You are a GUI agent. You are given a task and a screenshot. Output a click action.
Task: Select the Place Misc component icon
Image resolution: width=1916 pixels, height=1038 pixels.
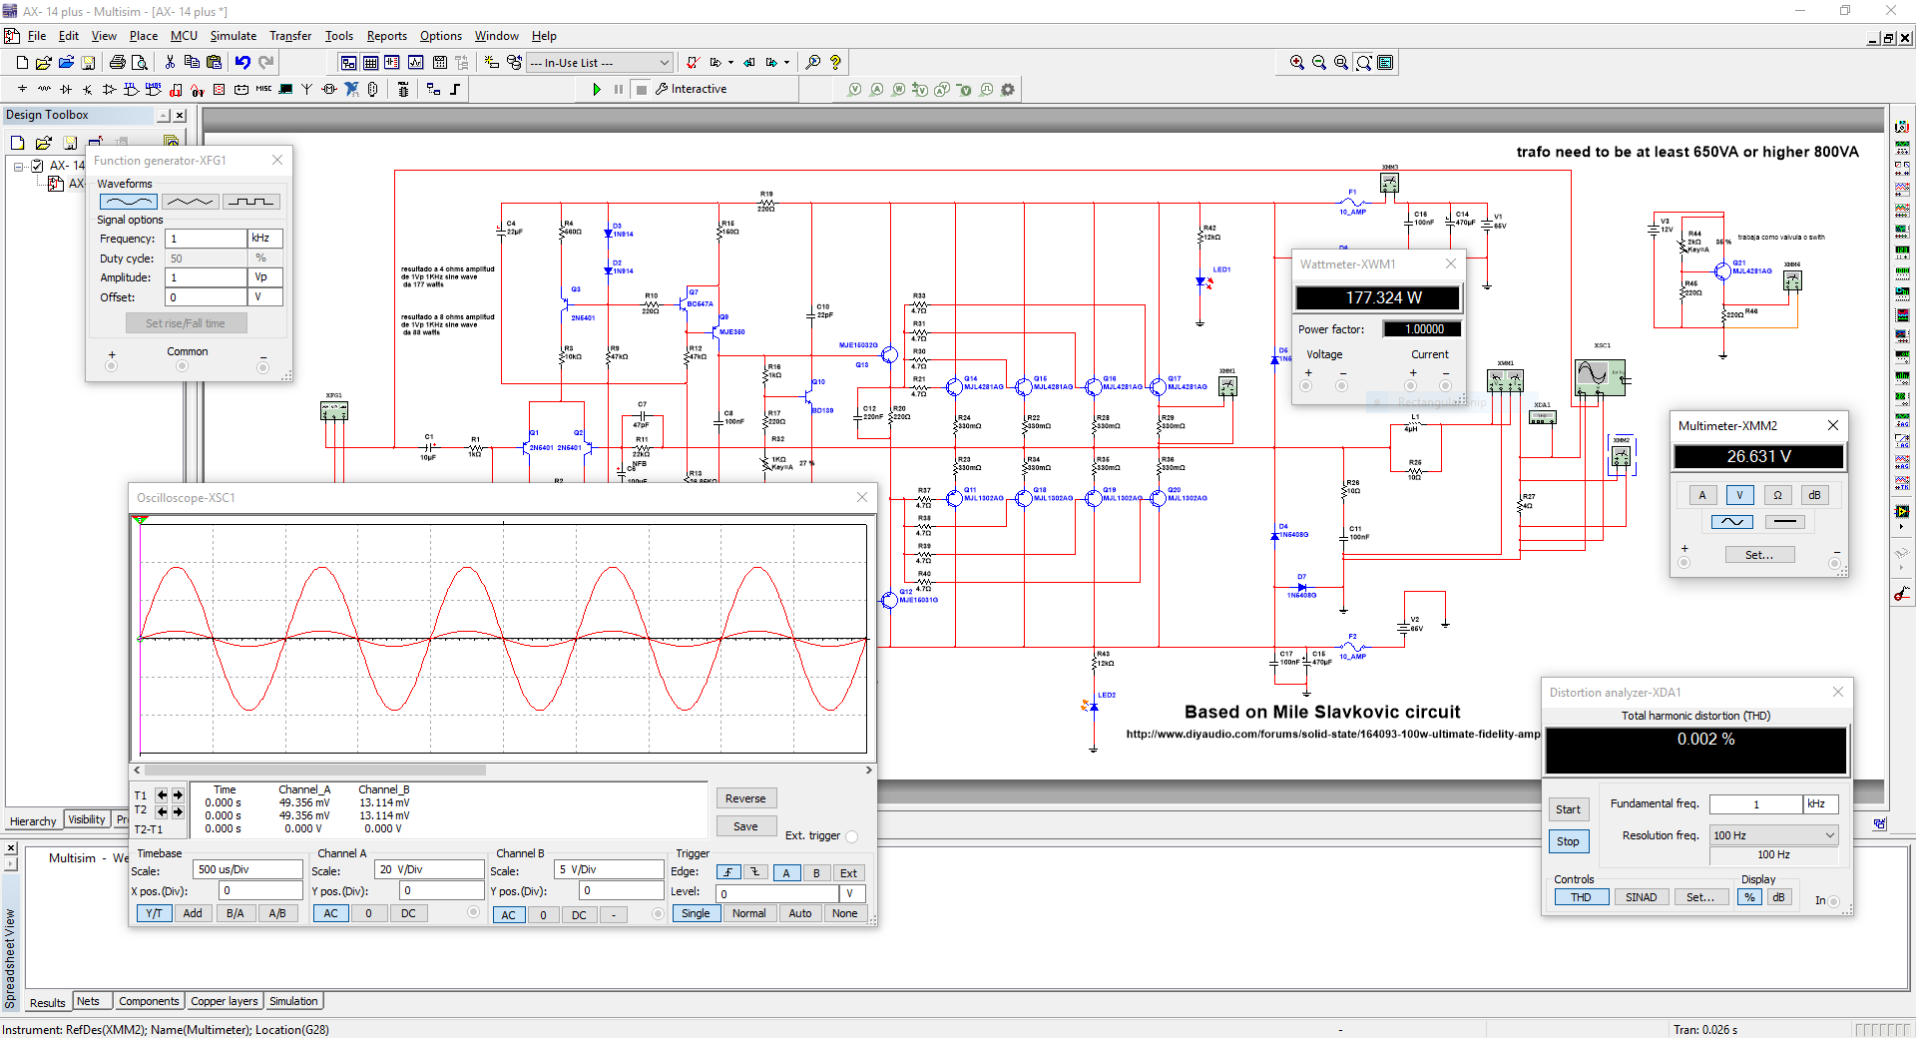(263, 89)
